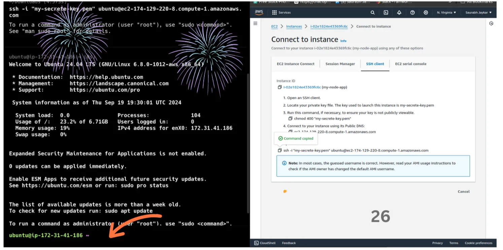Image resolution: width=503 pixels, height=250 pixels.
Task: Click the AWS logo home icon
Action: [259, 12]
